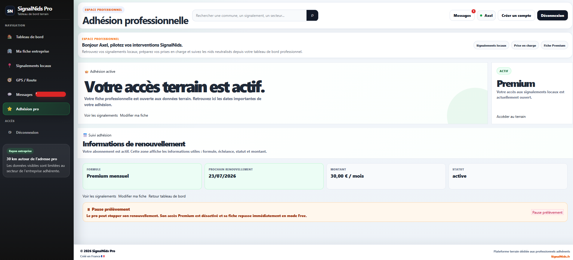This screenshot has width=573, height=260.
Task: Click the Adhésion professionnelle page title
Action: [135, 20]
